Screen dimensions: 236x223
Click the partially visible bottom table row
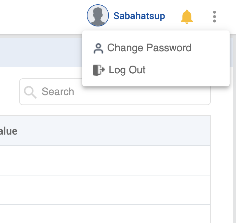[101, 216]
